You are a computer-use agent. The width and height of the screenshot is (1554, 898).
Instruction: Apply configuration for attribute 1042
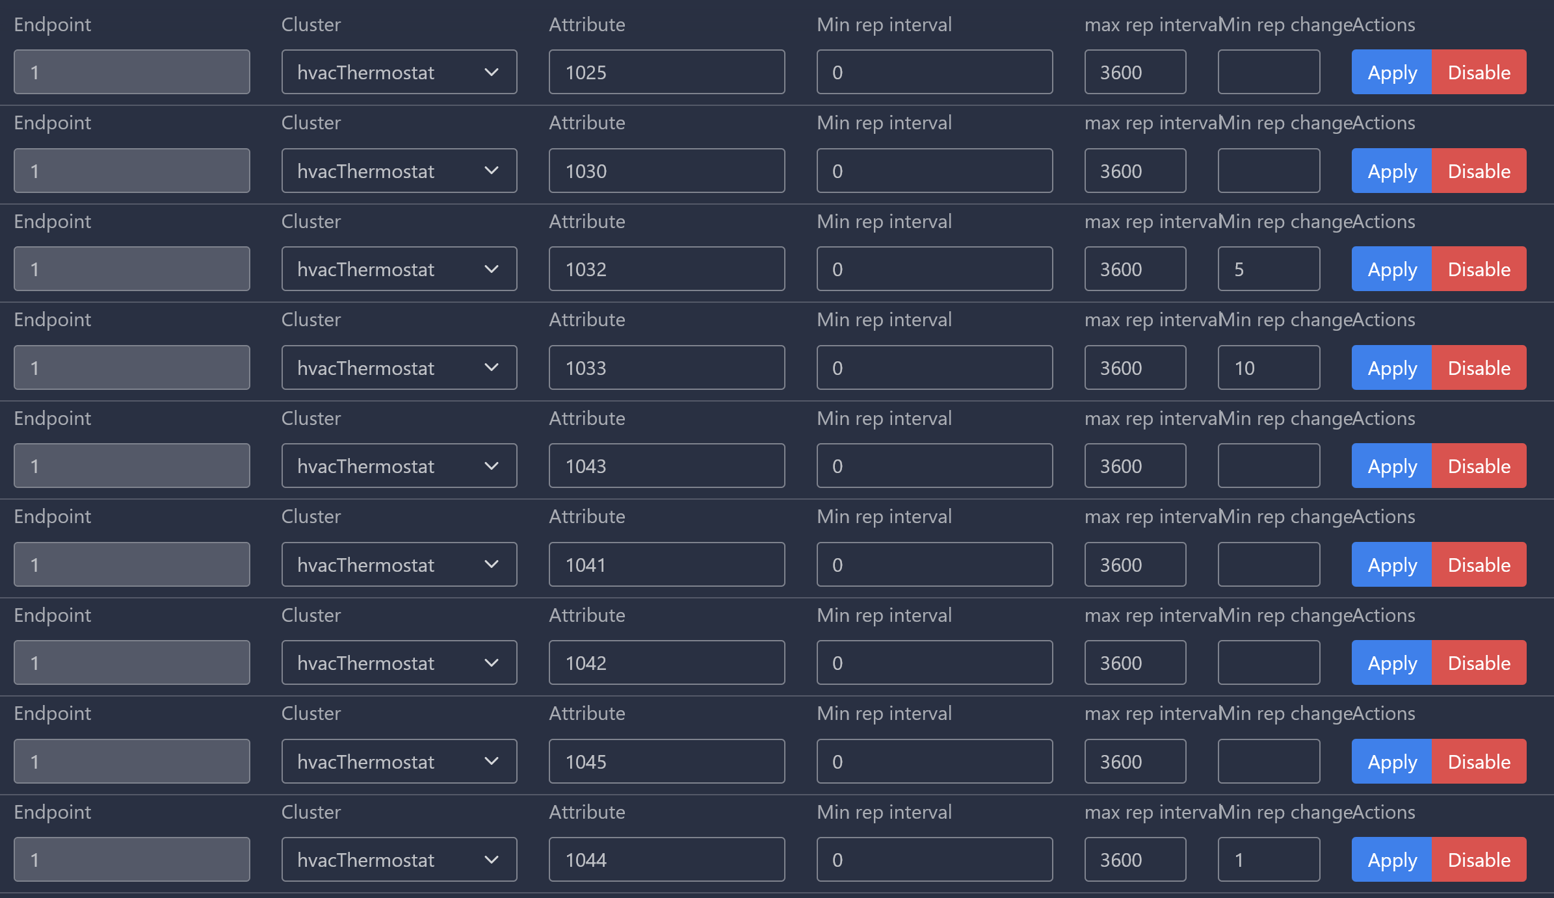(x=1391, y=663)
